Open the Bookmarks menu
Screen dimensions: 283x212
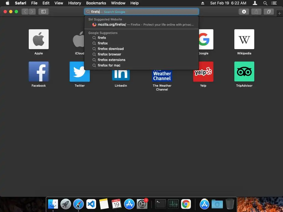[x=96, y=3]
